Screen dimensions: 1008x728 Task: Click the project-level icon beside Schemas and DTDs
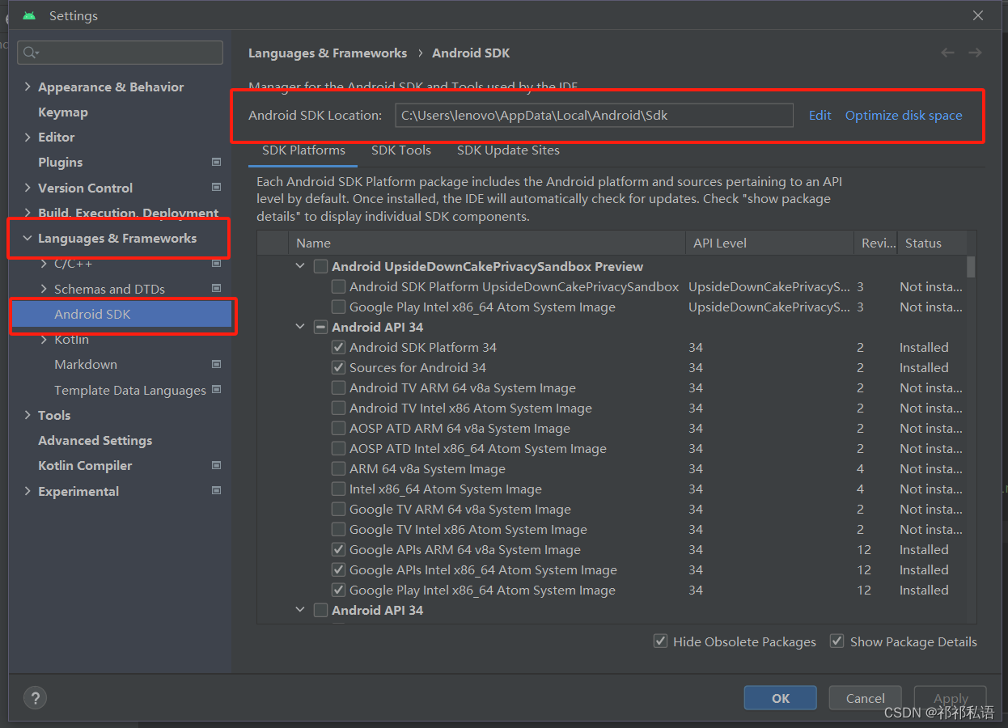coord(216,289)
